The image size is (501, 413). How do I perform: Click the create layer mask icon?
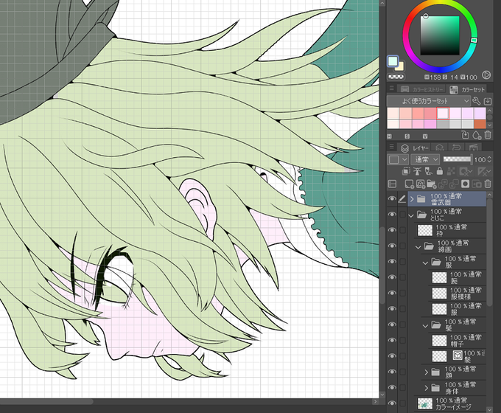click(466, 184)
